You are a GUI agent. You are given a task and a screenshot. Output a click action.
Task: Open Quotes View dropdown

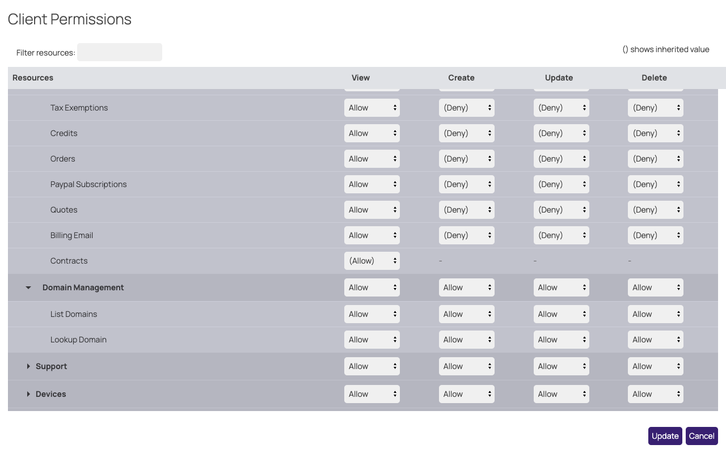[372, 210]
